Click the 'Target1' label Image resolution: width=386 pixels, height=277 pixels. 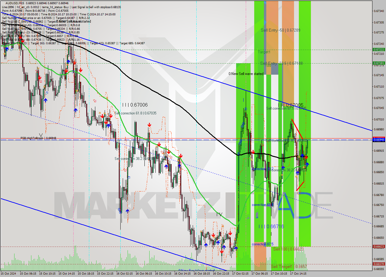point(264,52)
